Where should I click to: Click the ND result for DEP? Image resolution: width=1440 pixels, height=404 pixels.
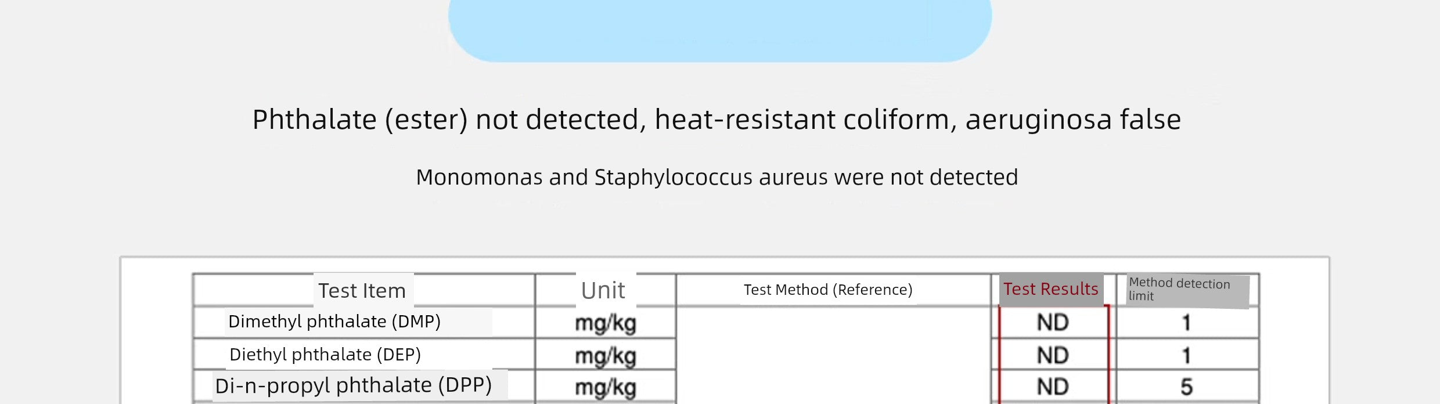(x=1053, y=355)
